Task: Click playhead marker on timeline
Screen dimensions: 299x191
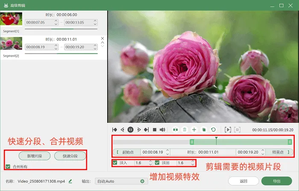Action: (216, 138)
